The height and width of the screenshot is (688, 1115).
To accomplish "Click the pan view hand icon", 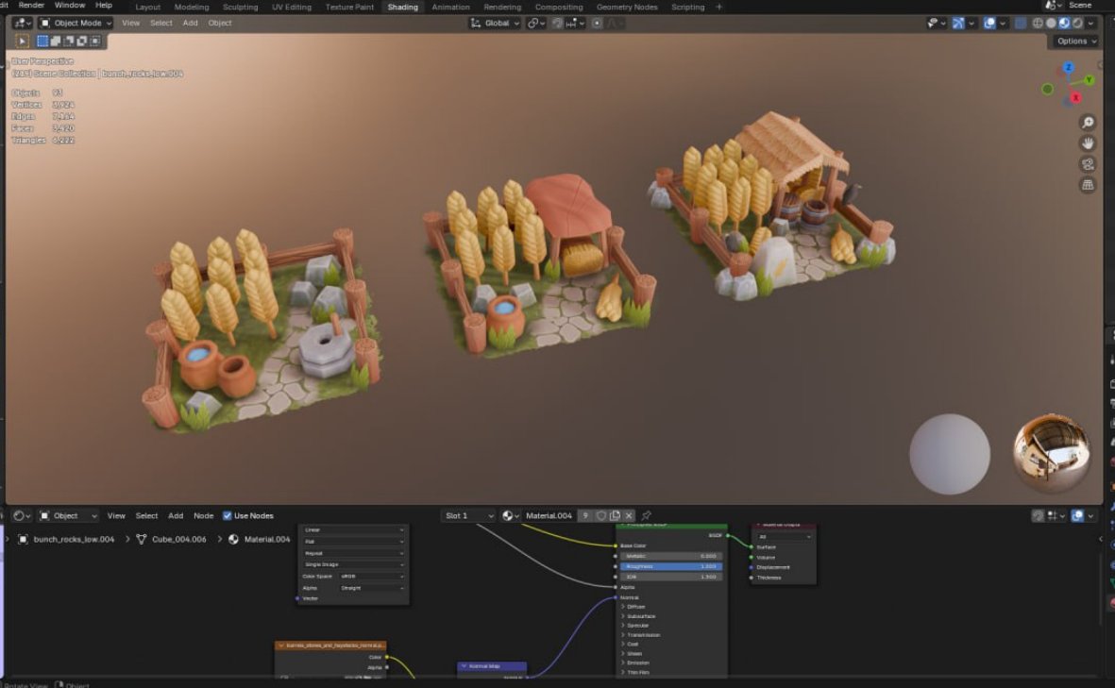I will click(1088, 143).
